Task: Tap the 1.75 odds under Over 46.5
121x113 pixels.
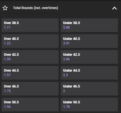Action: pos(7,91)
